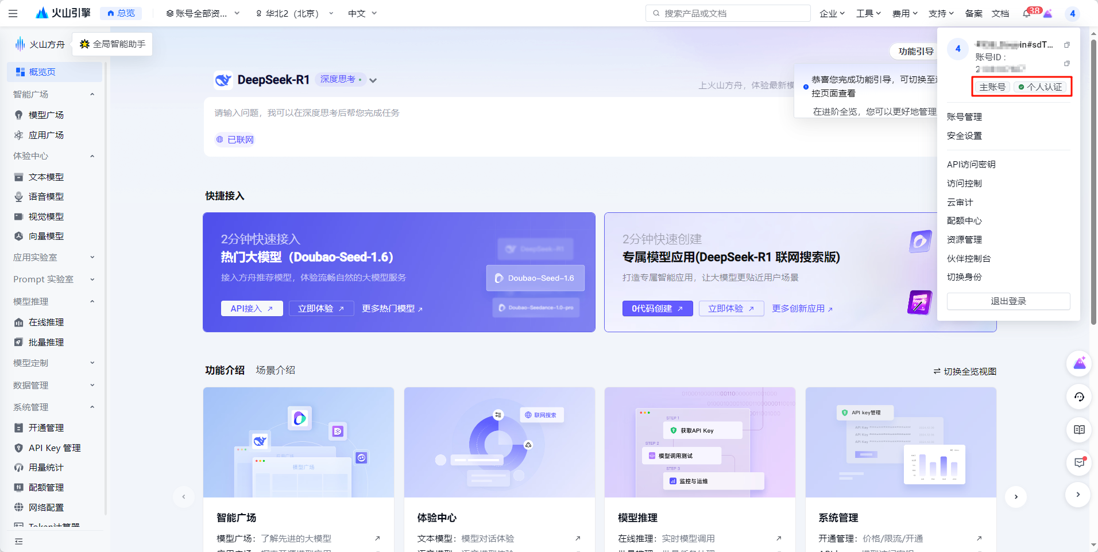
Task: Click the 切换全览视图 link
Action: coord(965,371)
